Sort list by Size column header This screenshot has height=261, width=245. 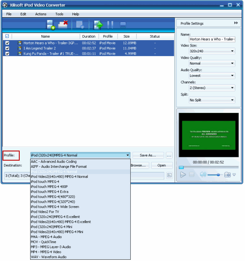point(126,36)
